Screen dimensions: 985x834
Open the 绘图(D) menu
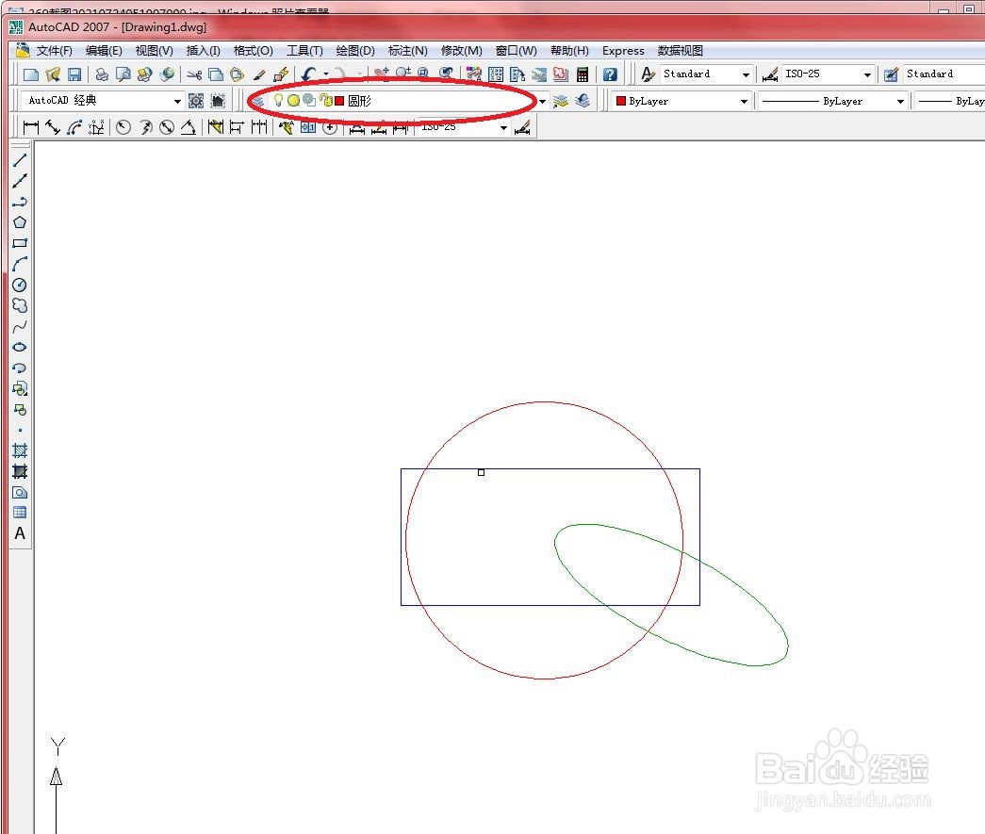click(x=355, y=51)
